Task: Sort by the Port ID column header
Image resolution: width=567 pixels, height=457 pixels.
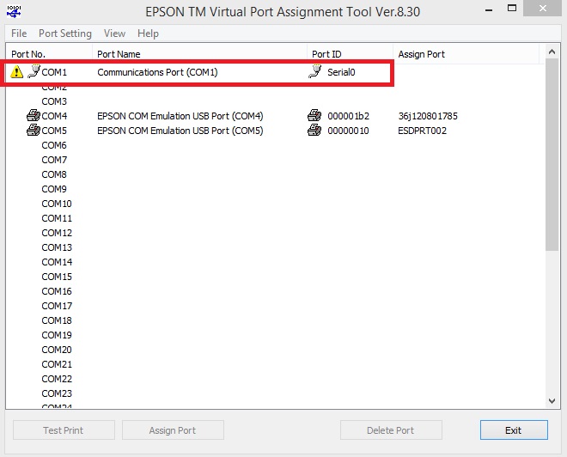Action: pos(350,54)
